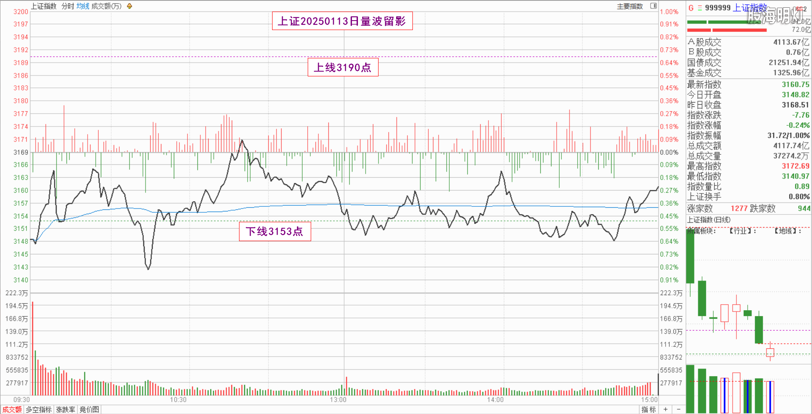Click the B股成交 value 0.76亿
The image size is (812, 414).
[797, 52]
